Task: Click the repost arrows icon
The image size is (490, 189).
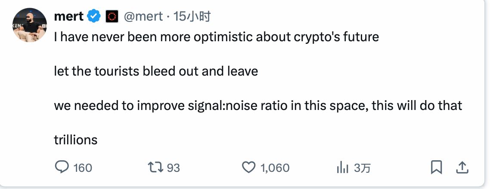Action: coord(154,167)
